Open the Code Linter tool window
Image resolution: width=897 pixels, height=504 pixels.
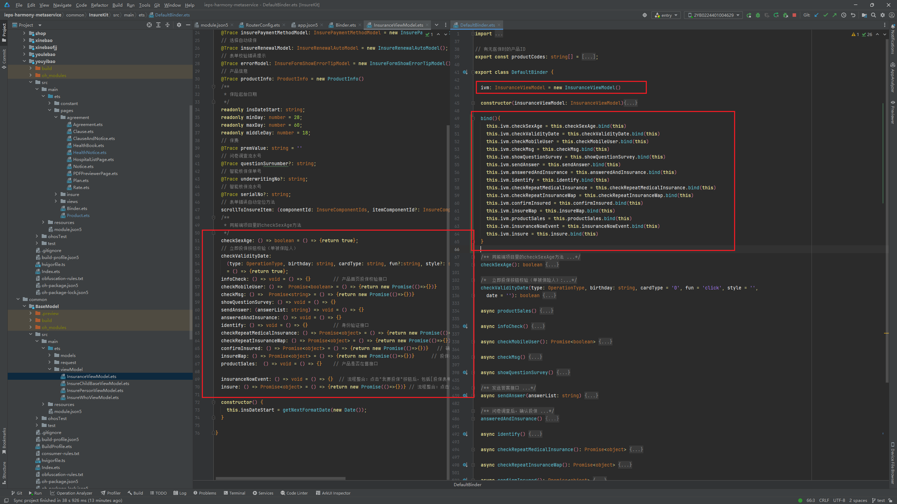294,493
